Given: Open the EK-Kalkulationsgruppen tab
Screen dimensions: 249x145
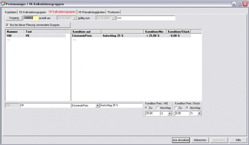Looking at the screenshot, I should click(33, 12).
